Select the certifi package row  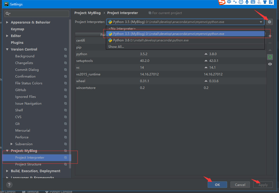[91, 40]
